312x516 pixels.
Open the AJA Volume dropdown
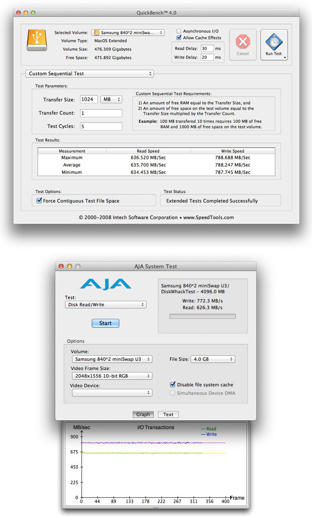112,359
